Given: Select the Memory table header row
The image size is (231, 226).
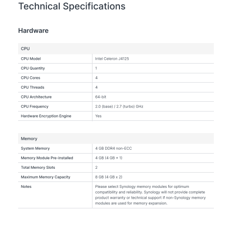Looking at the screenshot, I should (116, 138).
